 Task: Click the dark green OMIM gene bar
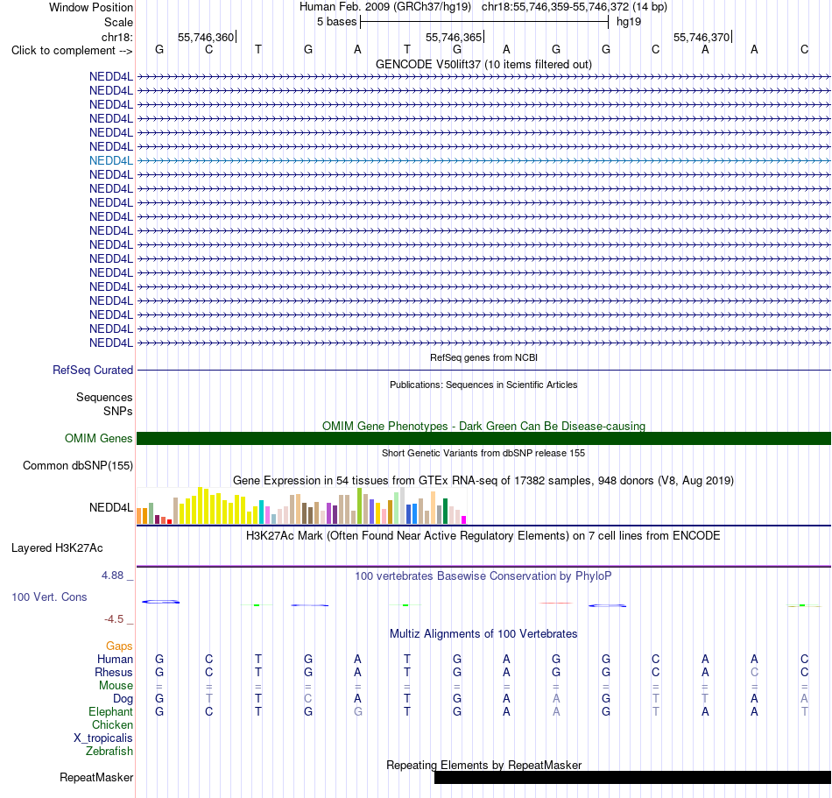coord(484,438)
